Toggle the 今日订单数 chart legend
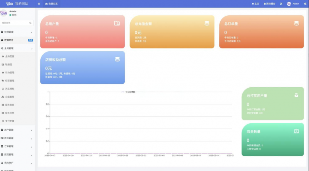309x171 pixels. (128, 92)
